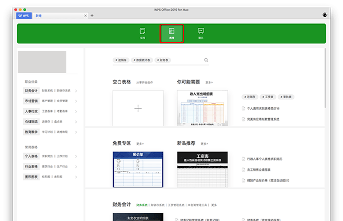Expand the 财务会计 row chevron

[76, 91]
